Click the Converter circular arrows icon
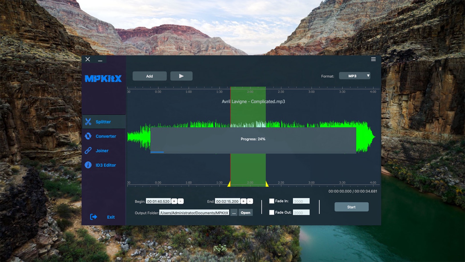The height and width of the screenshot is (262, 465). tap(88, 136)
